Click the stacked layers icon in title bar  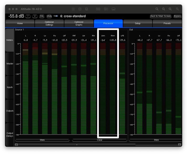(87, 9)
